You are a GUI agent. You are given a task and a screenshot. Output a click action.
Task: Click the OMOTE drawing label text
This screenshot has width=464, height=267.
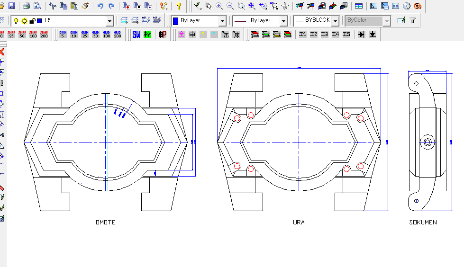click(106, 222)
